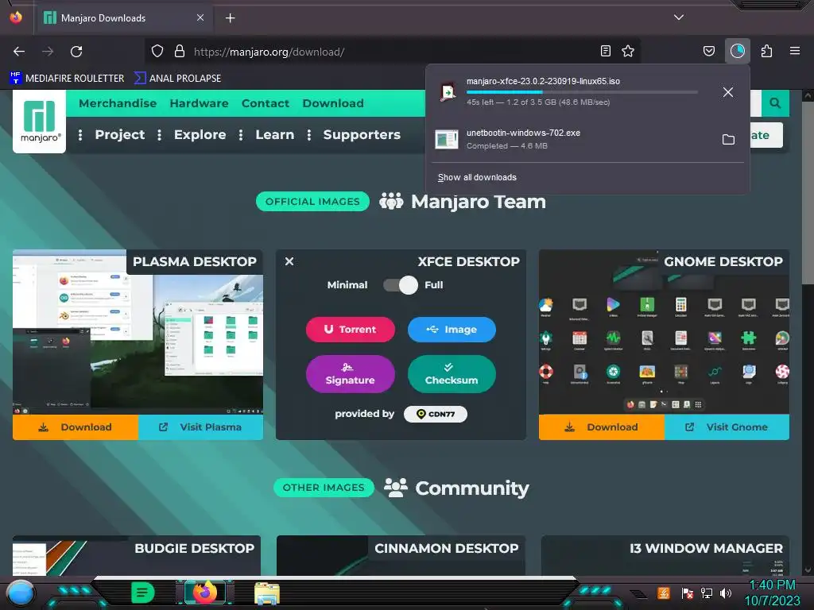Click the network tray icon
Viewport: 814px width, 610px height.
click(707, 593)
